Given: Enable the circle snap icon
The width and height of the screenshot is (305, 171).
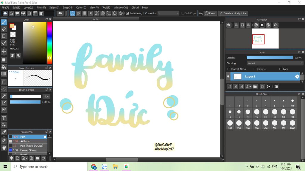Looking at the screenshot, I should click(103, 13).
